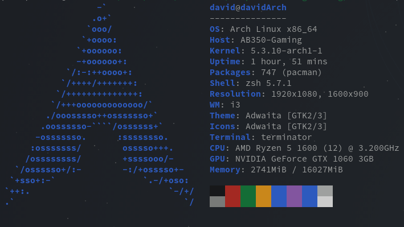Click the medium grey swatch above light grey
Viewport: 404px width, 227px height.
coord(325,191)
